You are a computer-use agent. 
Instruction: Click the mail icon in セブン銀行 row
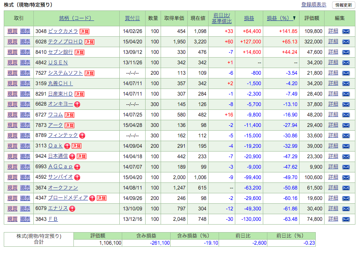tap(346, 52)
